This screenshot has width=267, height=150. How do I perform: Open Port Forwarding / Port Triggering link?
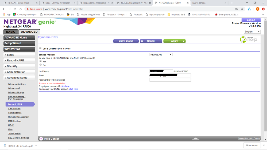coord(17,98)
